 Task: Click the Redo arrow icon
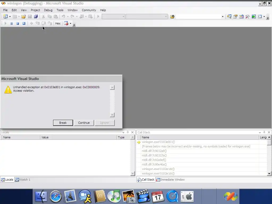click(72, 16)
